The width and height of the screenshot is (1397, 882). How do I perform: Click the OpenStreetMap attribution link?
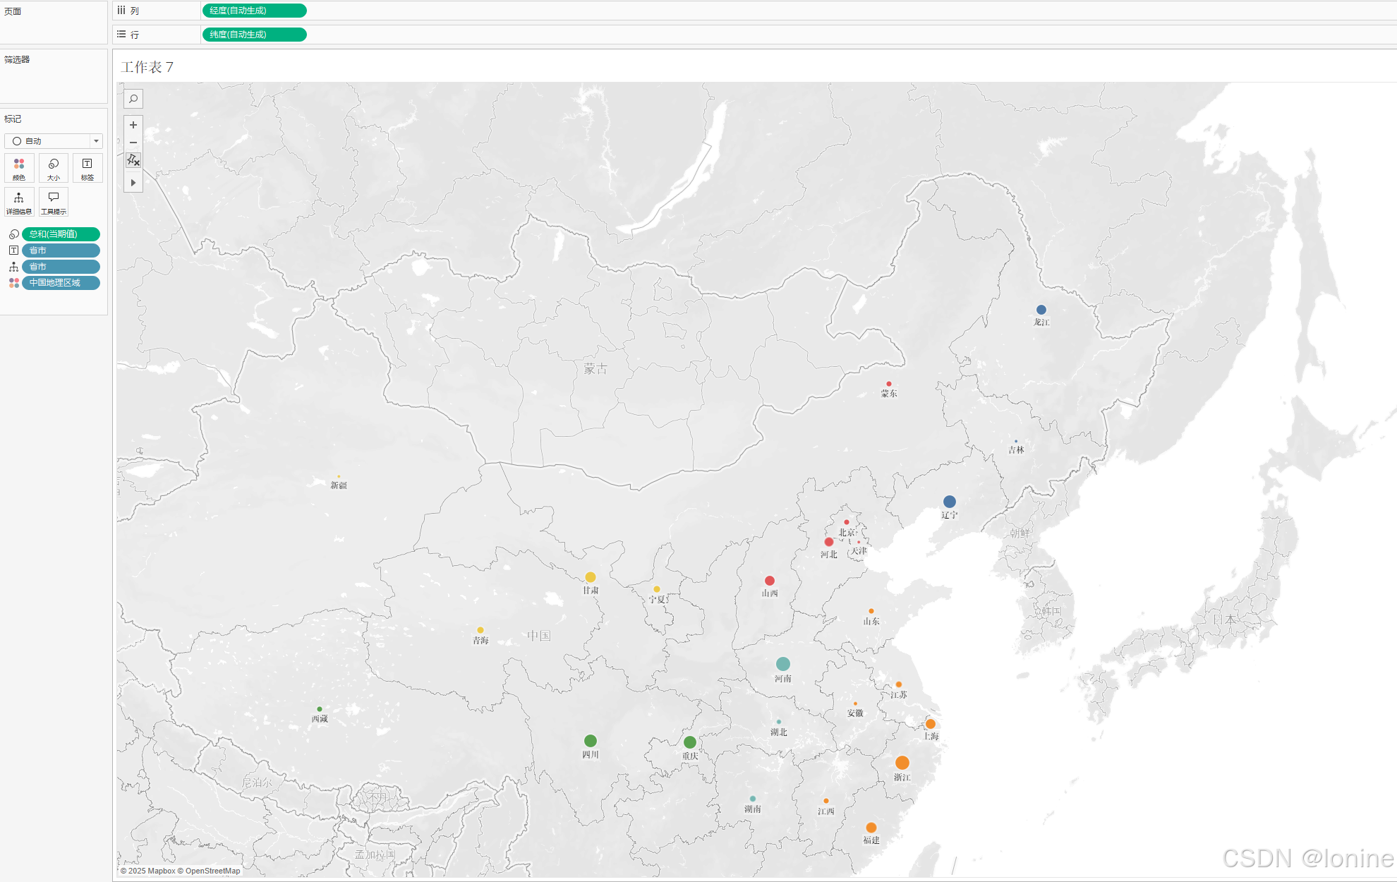pos(212,871)
